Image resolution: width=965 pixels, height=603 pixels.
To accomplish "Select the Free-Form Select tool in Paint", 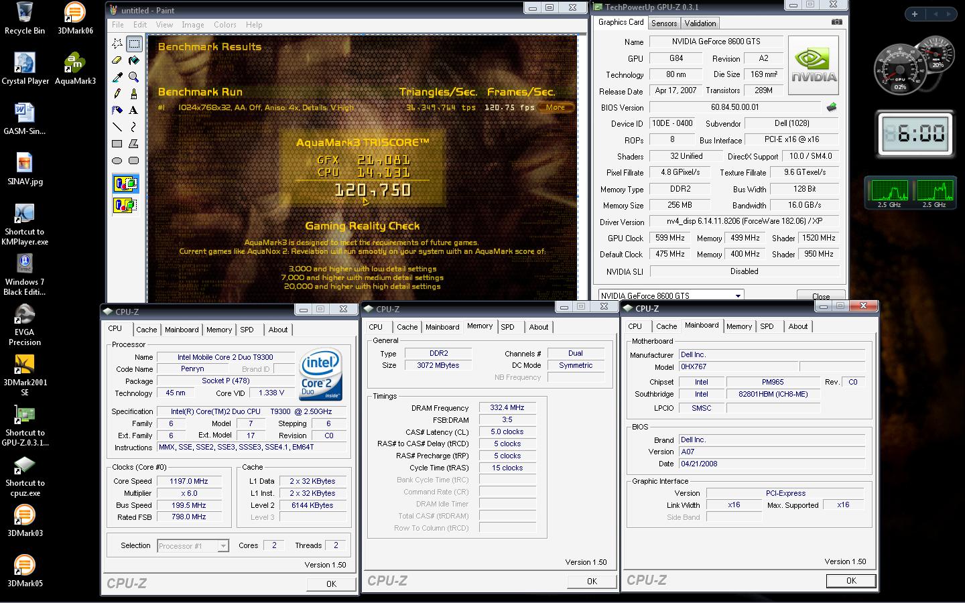I will point(117,44).
